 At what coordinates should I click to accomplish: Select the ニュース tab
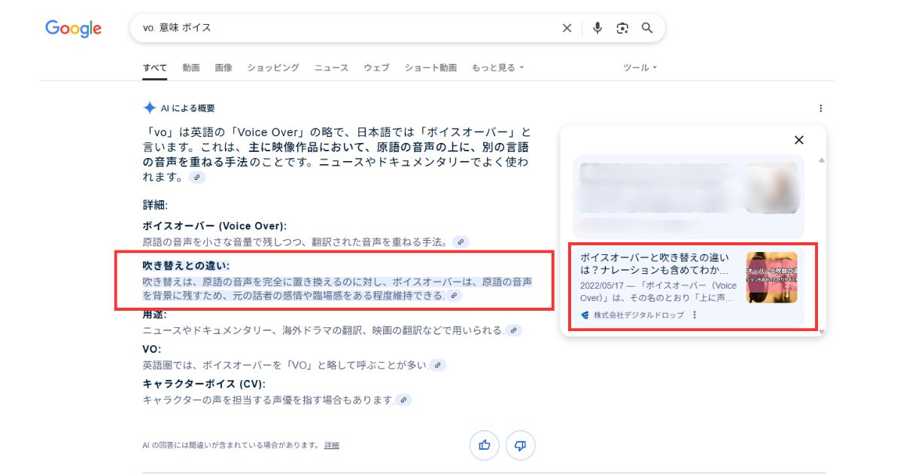click(331, 68)
